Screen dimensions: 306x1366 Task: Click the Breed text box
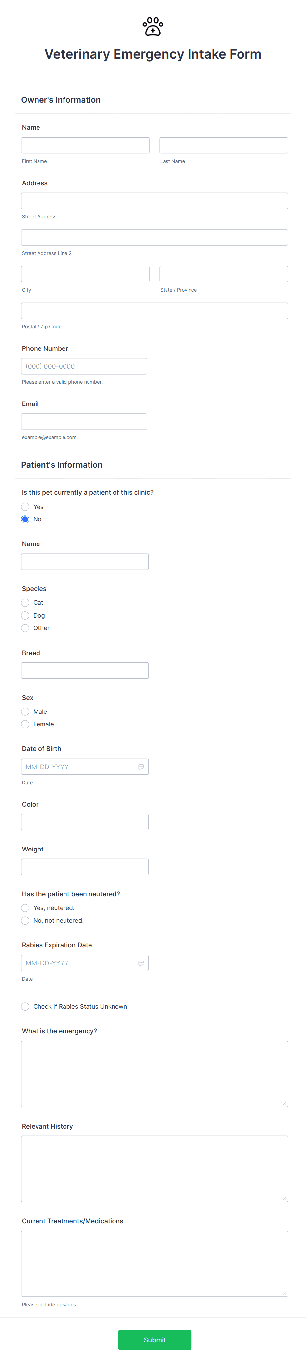pyautogui.click(x=85, y=670)
